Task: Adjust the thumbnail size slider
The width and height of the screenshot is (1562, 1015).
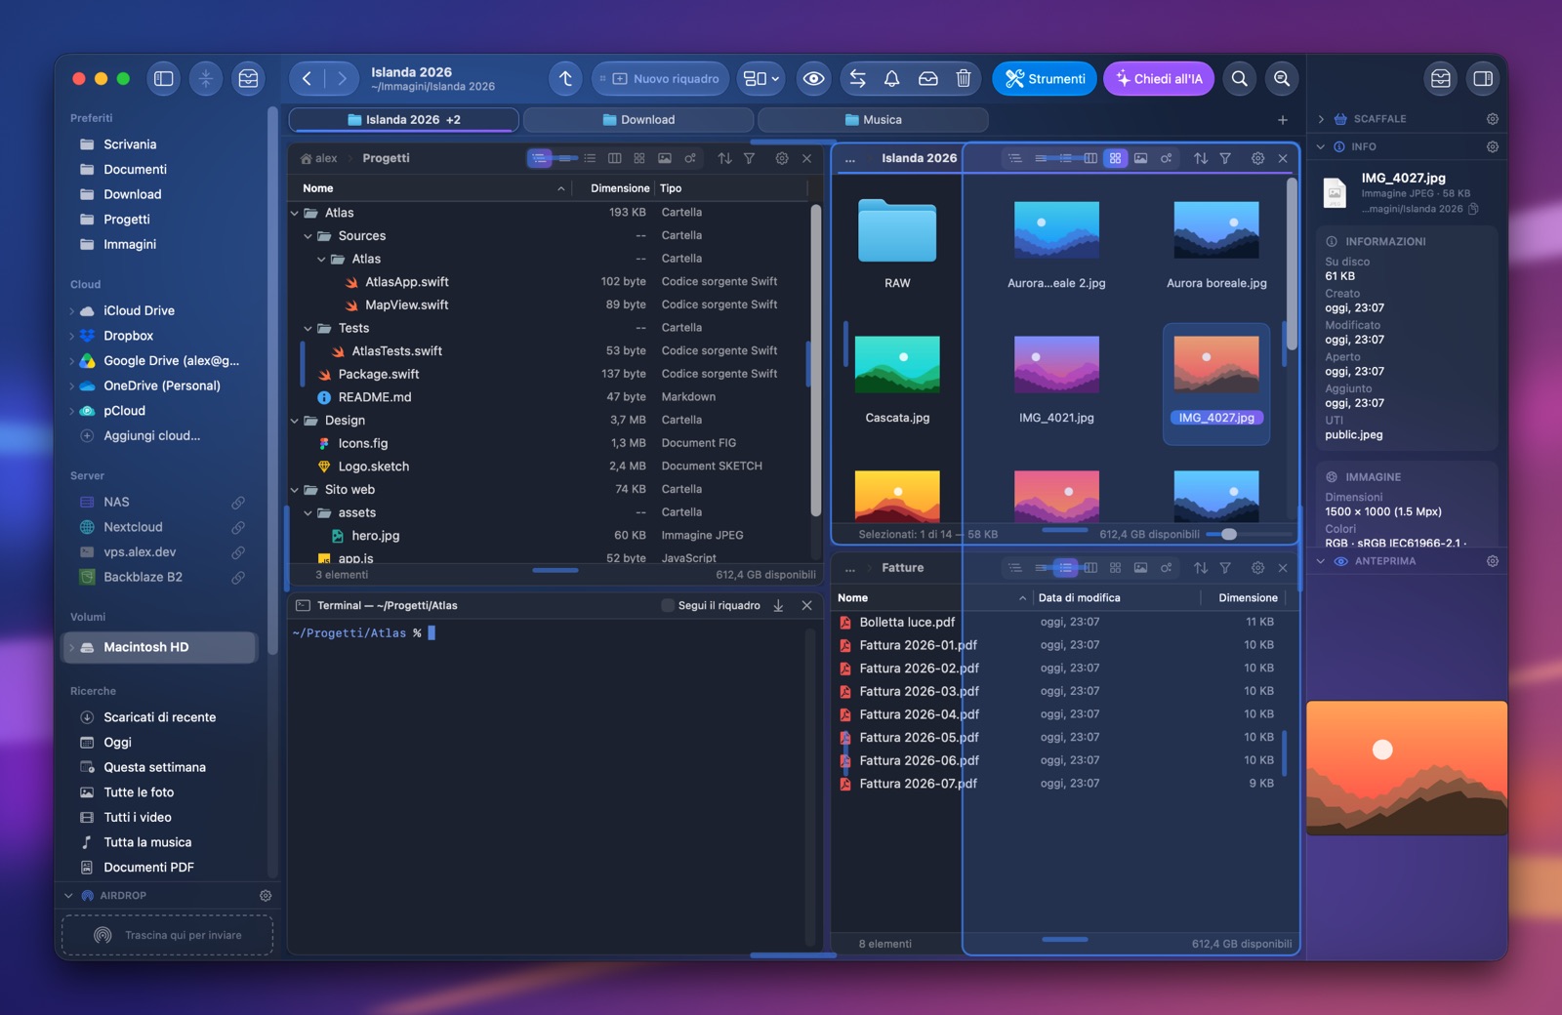Action: [1228, 535]
